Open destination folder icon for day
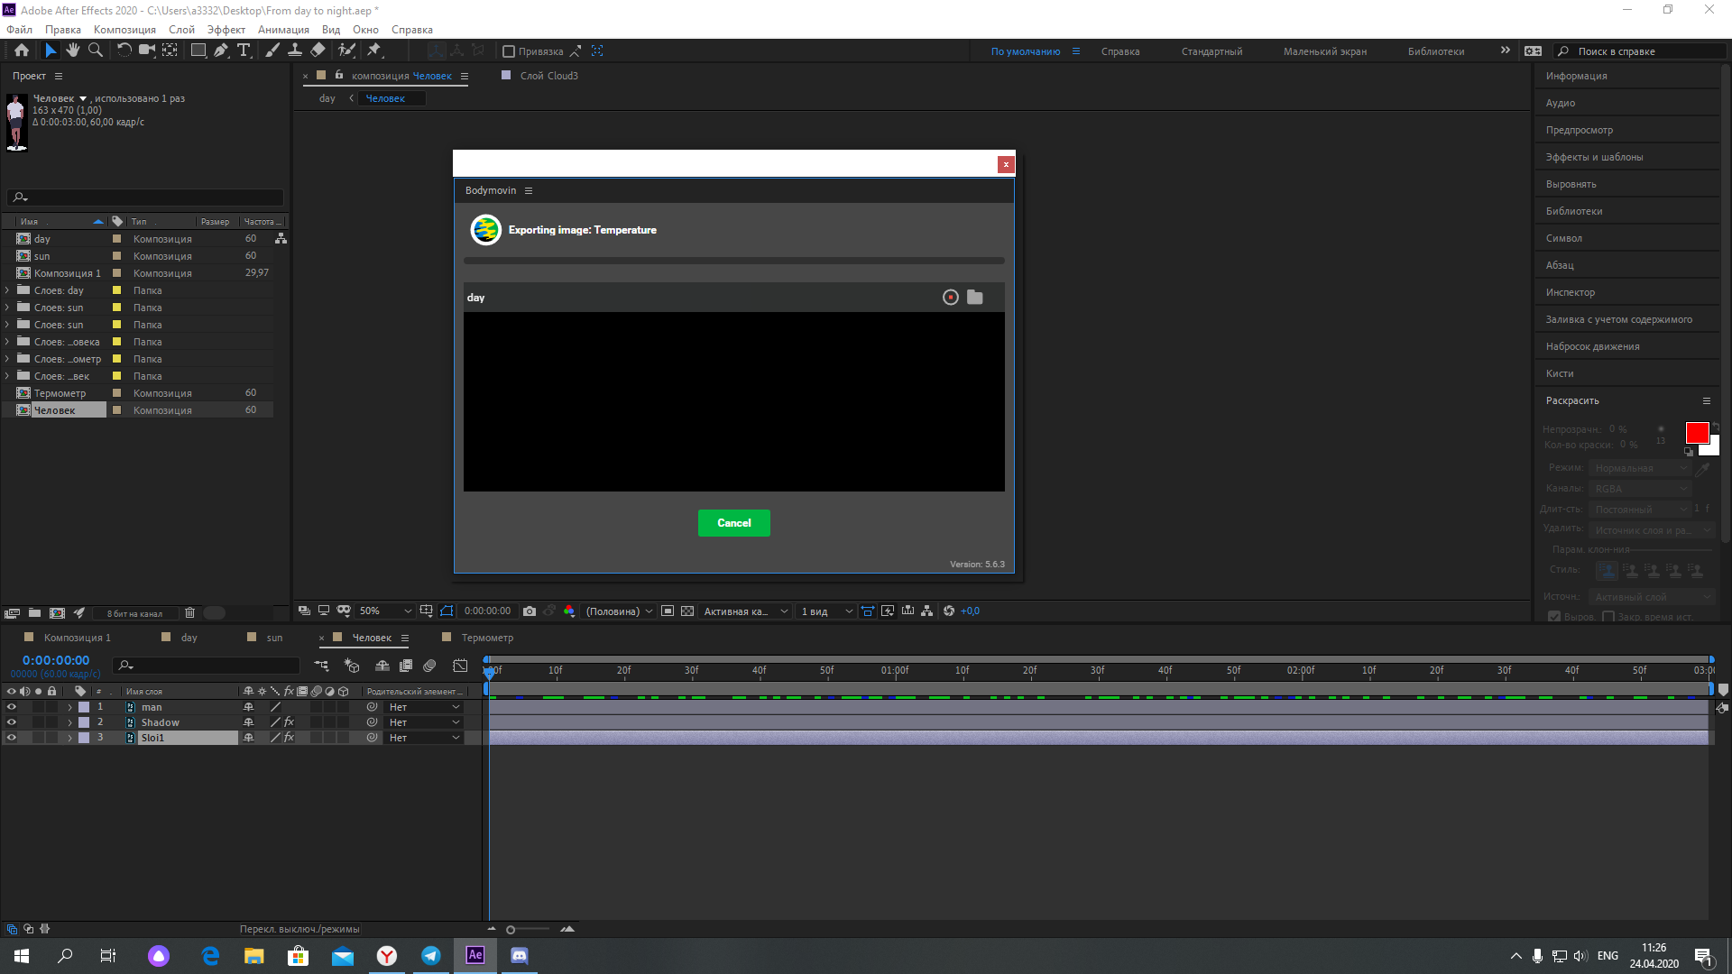Viewport: 1732px width, 974px height. click(974, 298)
